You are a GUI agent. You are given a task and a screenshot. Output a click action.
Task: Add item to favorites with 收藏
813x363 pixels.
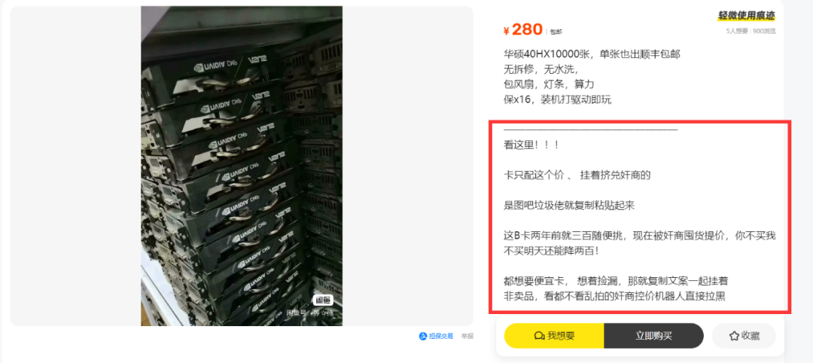(x=744, y=336)
